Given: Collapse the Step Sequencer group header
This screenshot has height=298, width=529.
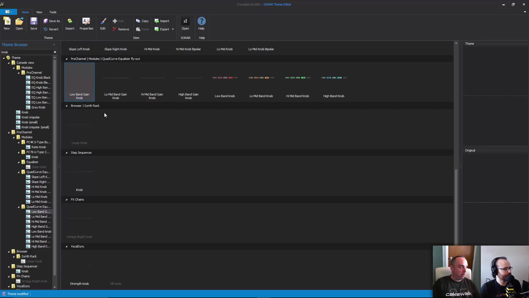Looking at the screenshot, I should 66,153.
